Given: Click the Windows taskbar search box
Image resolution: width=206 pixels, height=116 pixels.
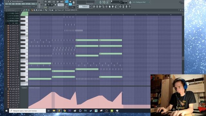Looking at the screenshot, I should pos(27,111).
